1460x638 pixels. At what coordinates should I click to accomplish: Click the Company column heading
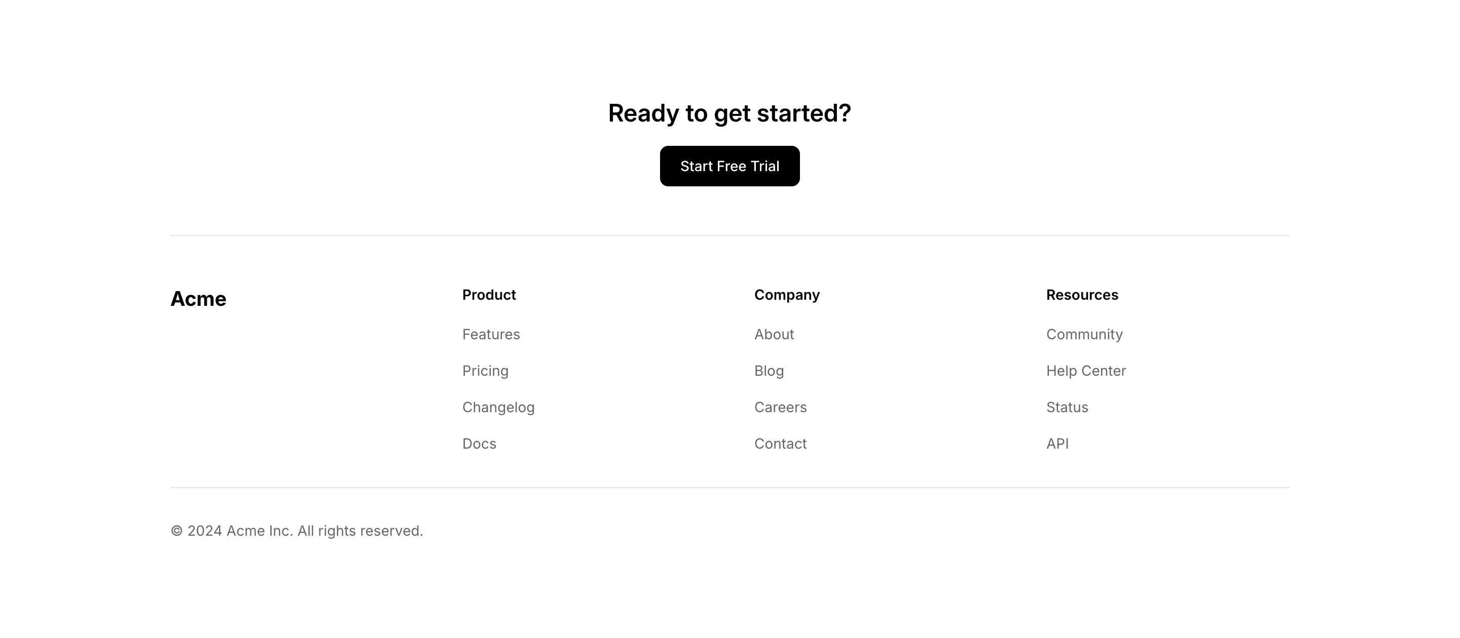pos(787,295)
